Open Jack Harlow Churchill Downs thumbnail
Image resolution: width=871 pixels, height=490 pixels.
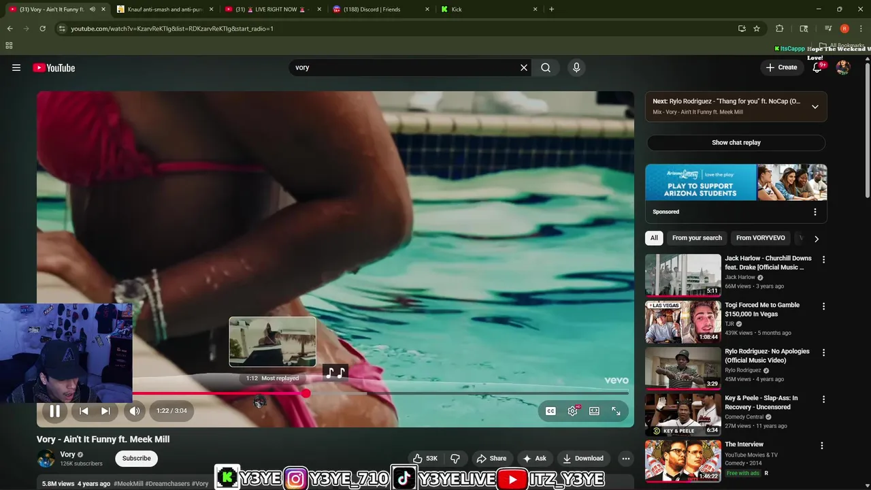(x=683, y=276)
